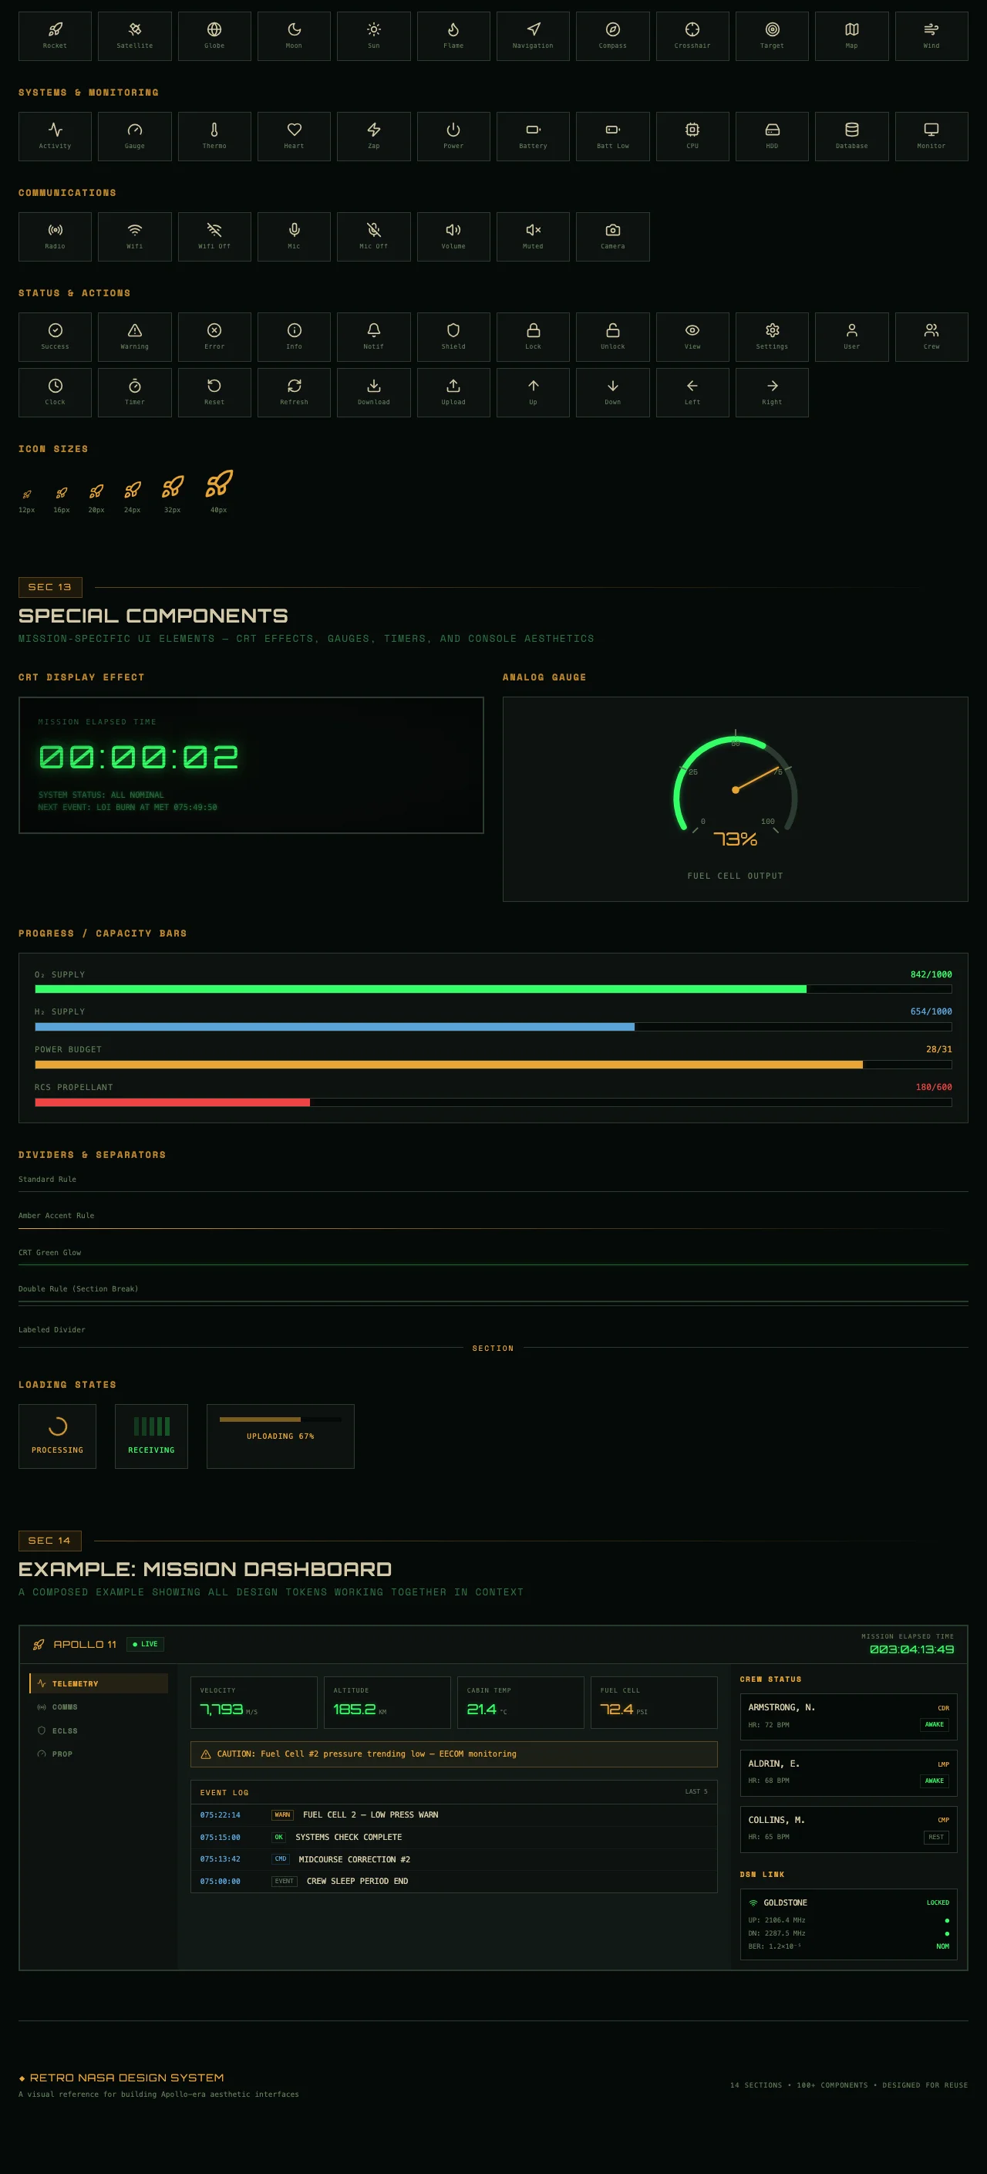The width and height of the screenshot is (987, 2174).
Task: Select the Camera icon tile
Action: click(612, 237)
